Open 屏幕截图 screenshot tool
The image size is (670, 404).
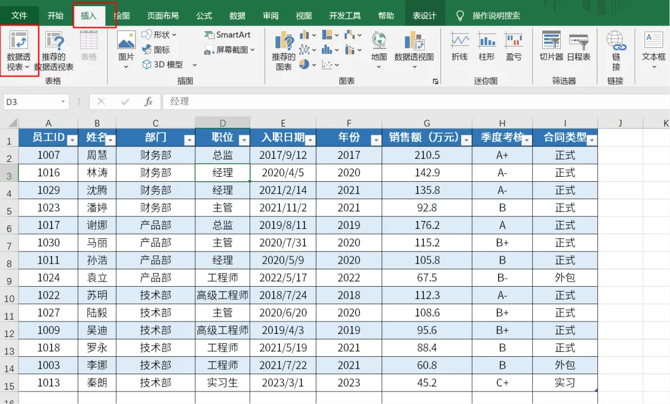tap(229, 50)
